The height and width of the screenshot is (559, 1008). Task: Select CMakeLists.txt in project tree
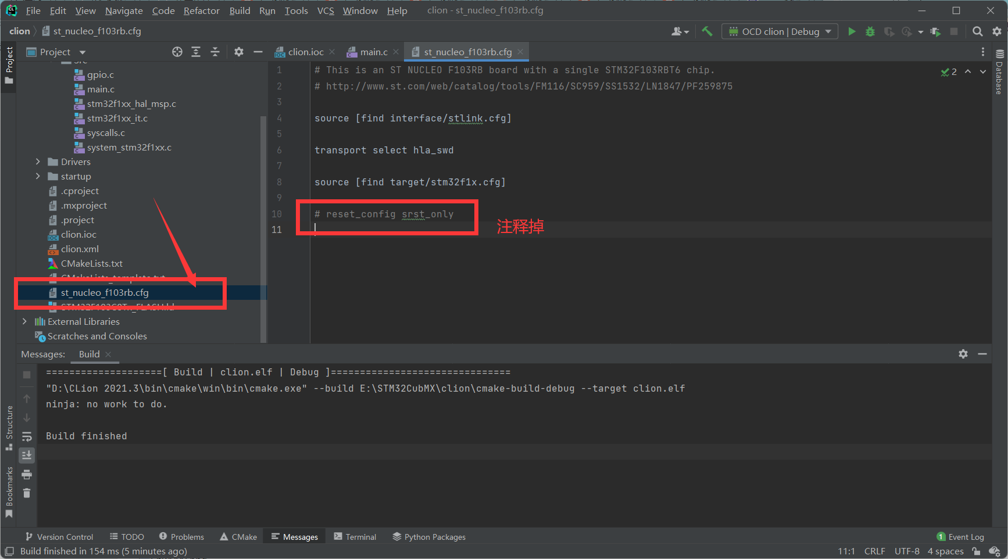click(92, 263)
